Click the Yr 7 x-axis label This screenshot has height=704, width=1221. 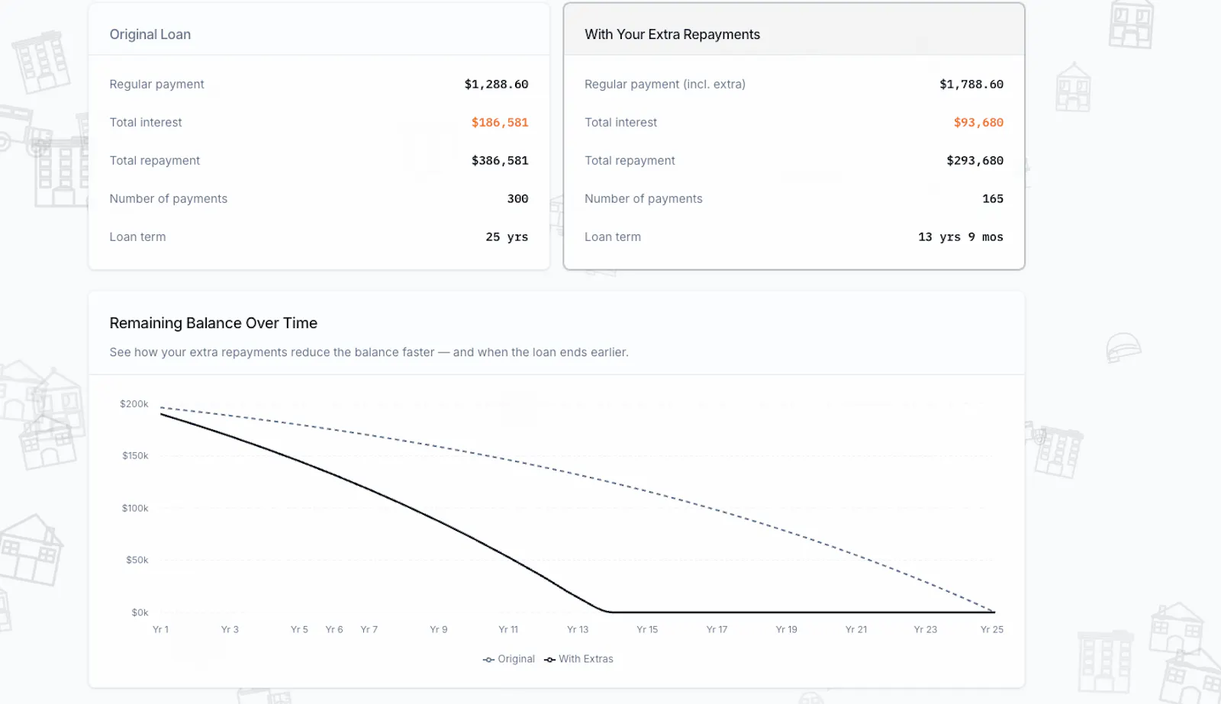point(369,629)
